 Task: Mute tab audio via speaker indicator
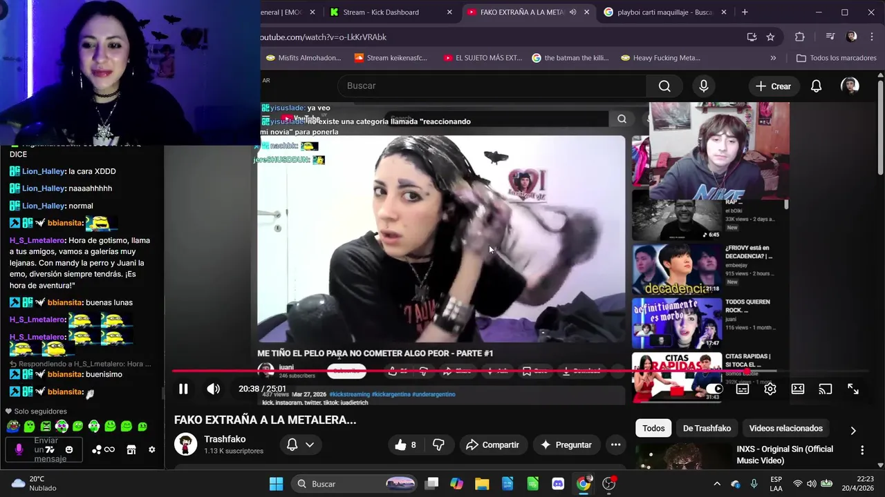572,12
